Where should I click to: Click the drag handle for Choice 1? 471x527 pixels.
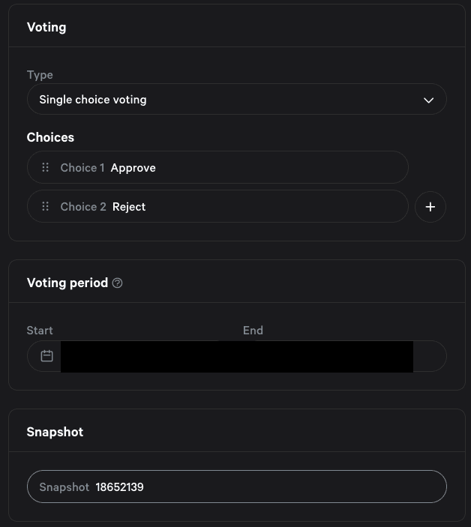tap(46, 167)
